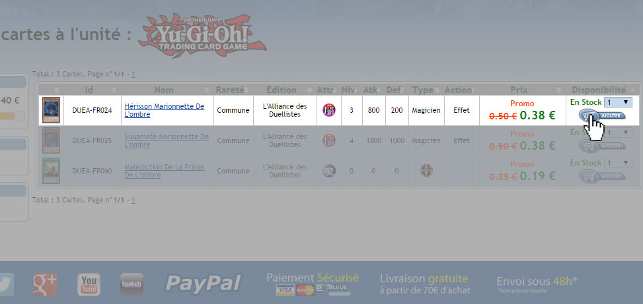Click the trap attribute icon in DUEA-FR060 row
The width and height of the screenshot is (643, 304).
point(329,171)
